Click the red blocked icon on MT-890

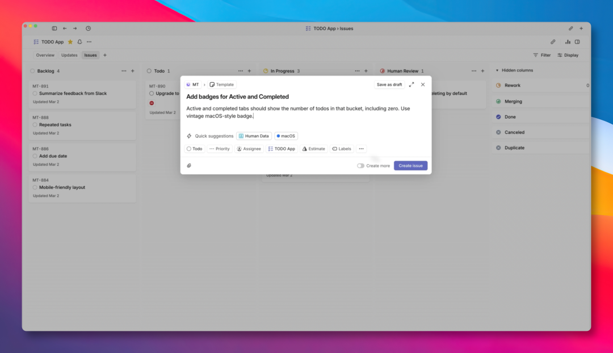point(152,103)
